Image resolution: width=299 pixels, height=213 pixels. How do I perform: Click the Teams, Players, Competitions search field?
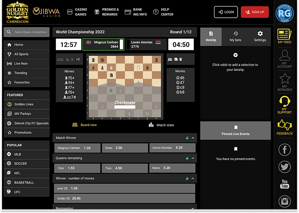27,32
